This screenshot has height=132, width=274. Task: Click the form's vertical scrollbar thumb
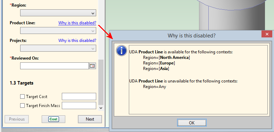click(101, 82)
